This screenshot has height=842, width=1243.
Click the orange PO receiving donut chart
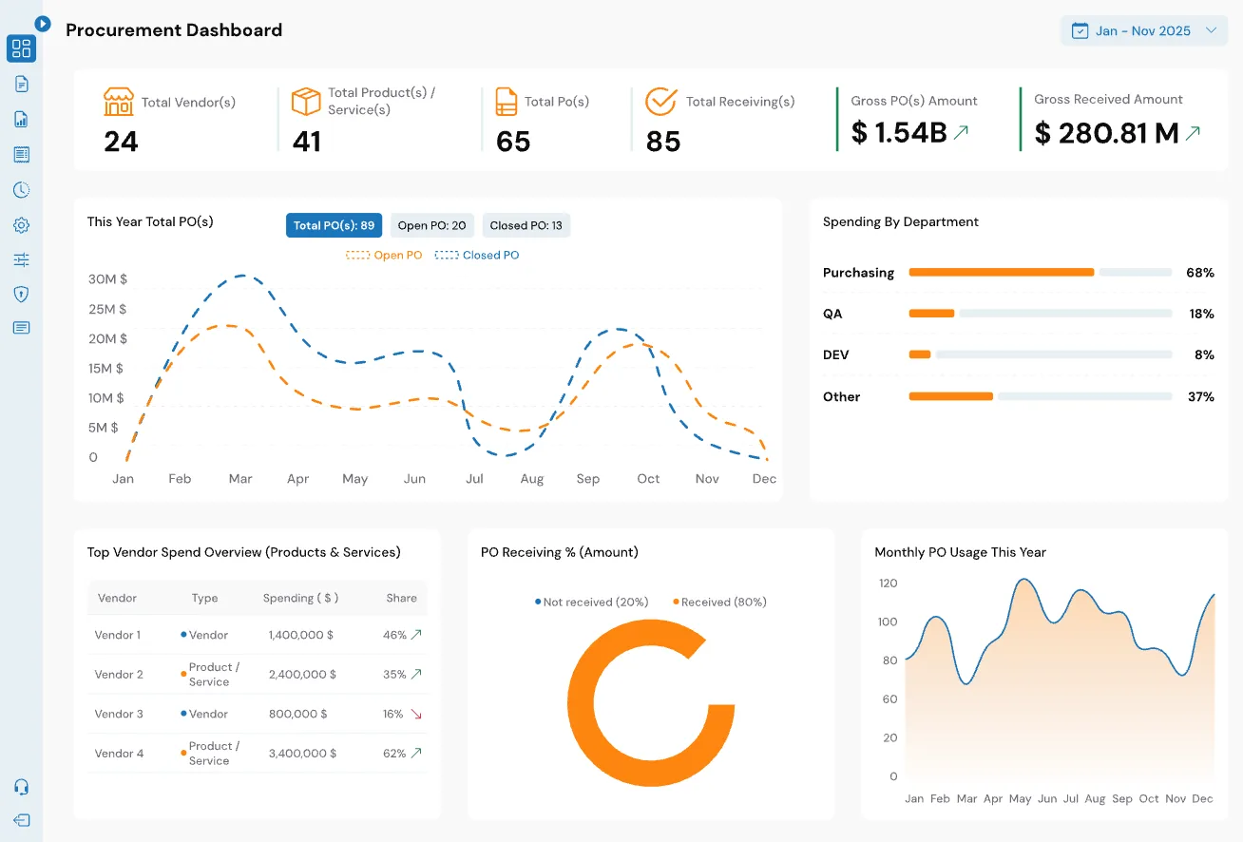(x=651, y=702)
